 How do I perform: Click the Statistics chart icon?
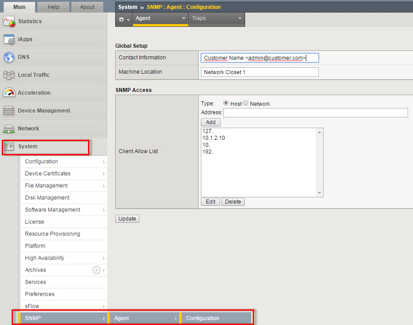pyautogui.click(x=9, y=21)
